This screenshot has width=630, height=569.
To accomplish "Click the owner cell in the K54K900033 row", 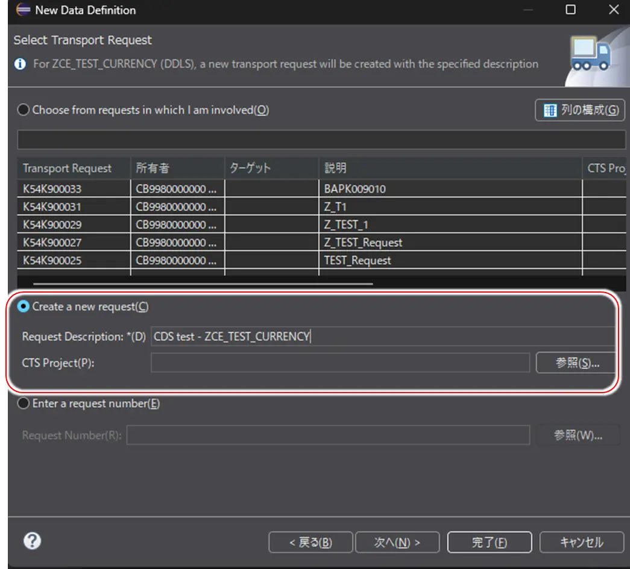I will (177, 189).
